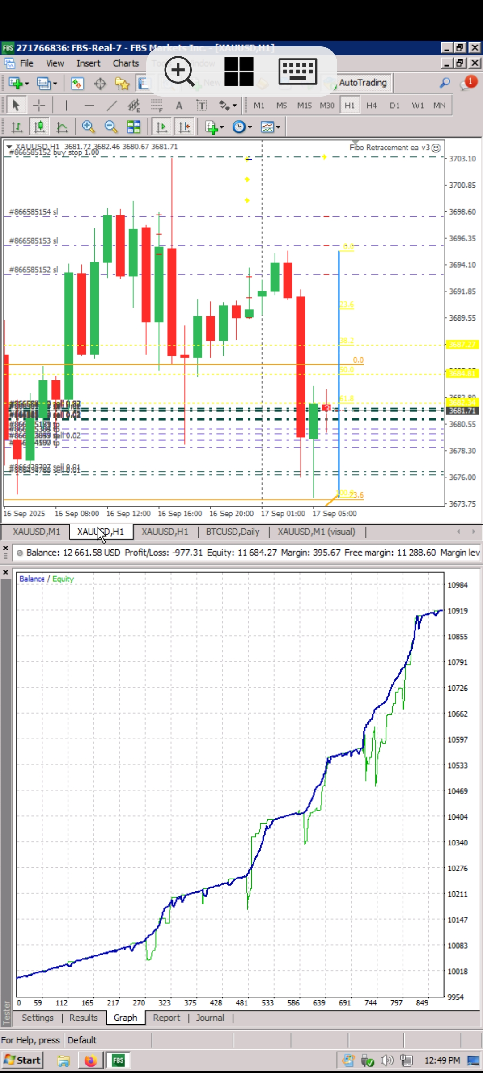Click the Zoom In chart magnifier

click(x=88, y=127)
